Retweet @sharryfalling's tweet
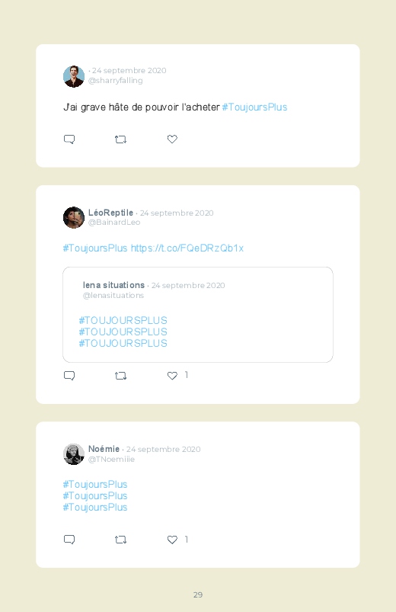The width and height of the screenshot is (396, 612). (x=120, y=139)
